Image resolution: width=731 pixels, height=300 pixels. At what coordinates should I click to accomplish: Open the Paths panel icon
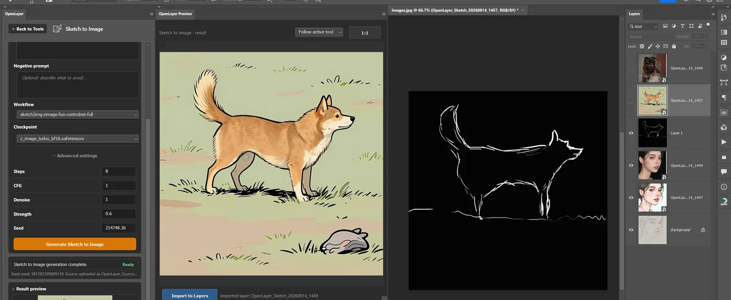pyautogui.click(x=724, y=82)
